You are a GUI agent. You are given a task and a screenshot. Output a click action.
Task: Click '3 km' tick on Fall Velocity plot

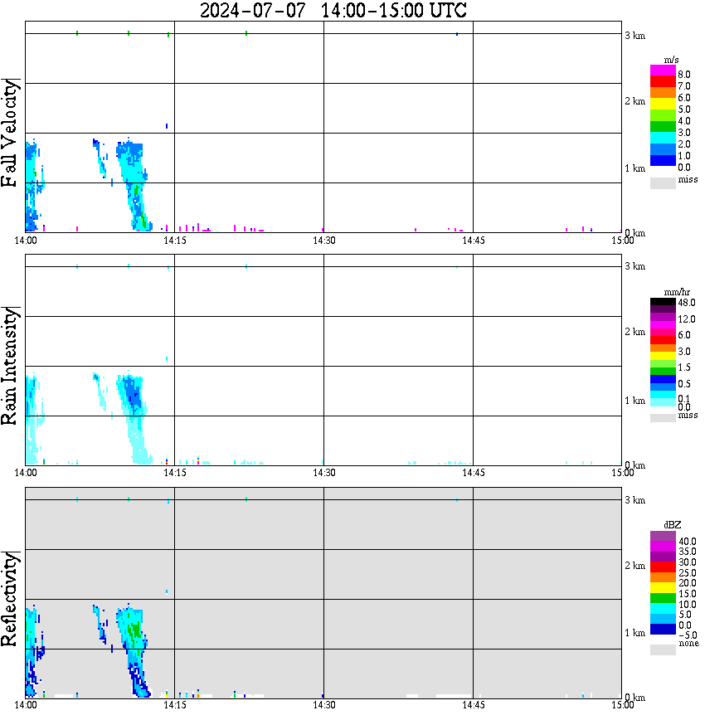point(635,36)
